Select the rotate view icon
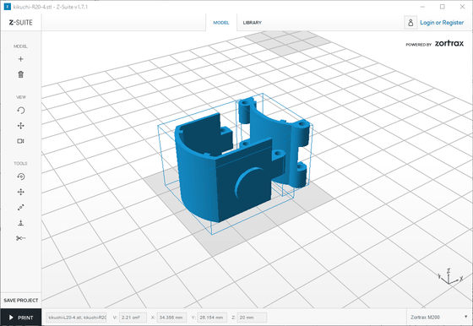The width and height of the screenshot is (473, 326). [21, 111]
